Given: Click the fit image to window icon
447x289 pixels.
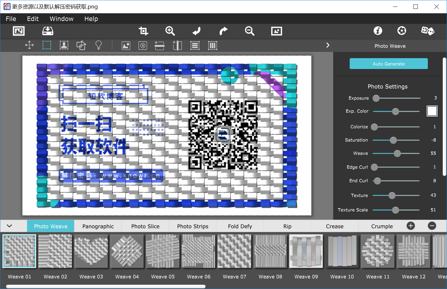Looking at the screenshot, I should tap(277, 31).
